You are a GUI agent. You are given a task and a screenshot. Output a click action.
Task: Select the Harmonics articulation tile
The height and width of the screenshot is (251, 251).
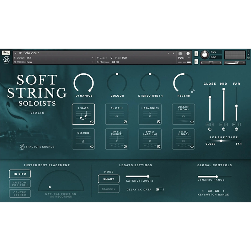point(150,114)
